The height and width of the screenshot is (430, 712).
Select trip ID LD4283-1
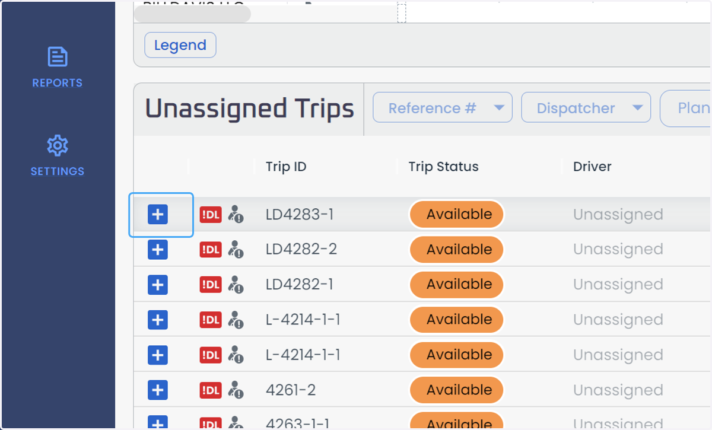tap(300, 215)
